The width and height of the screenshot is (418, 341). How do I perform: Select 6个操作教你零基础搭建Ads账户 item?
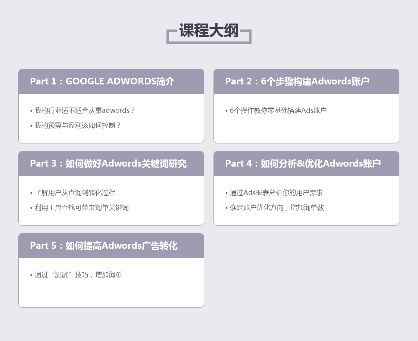click(278, 111)
